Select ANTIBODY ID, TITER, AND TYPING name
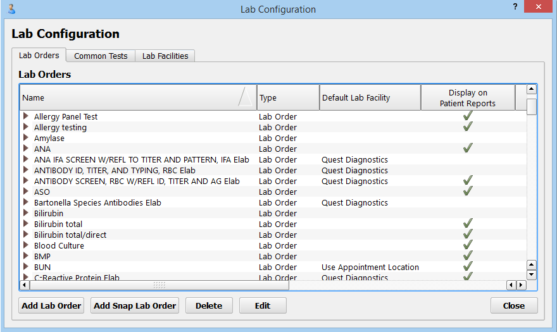The height and width of the screenshot is (332, 557). click(x=115, y=171)
